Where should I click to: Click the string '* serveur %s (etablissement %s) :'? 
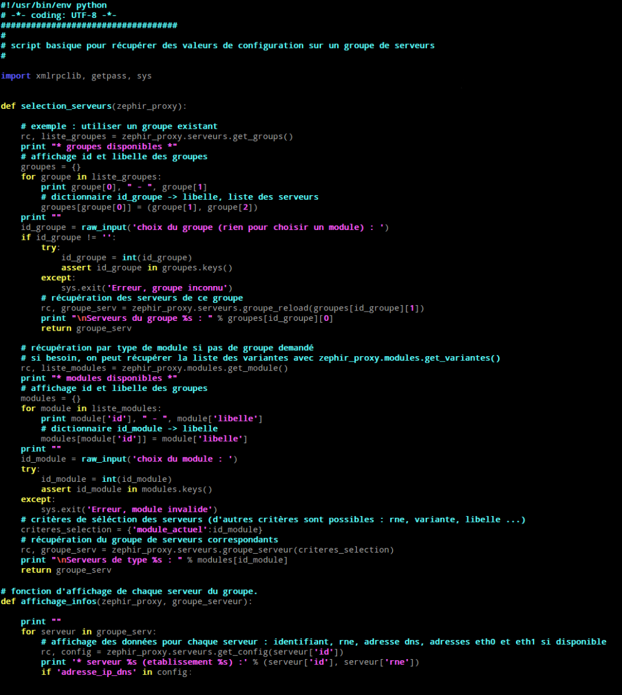160,662
